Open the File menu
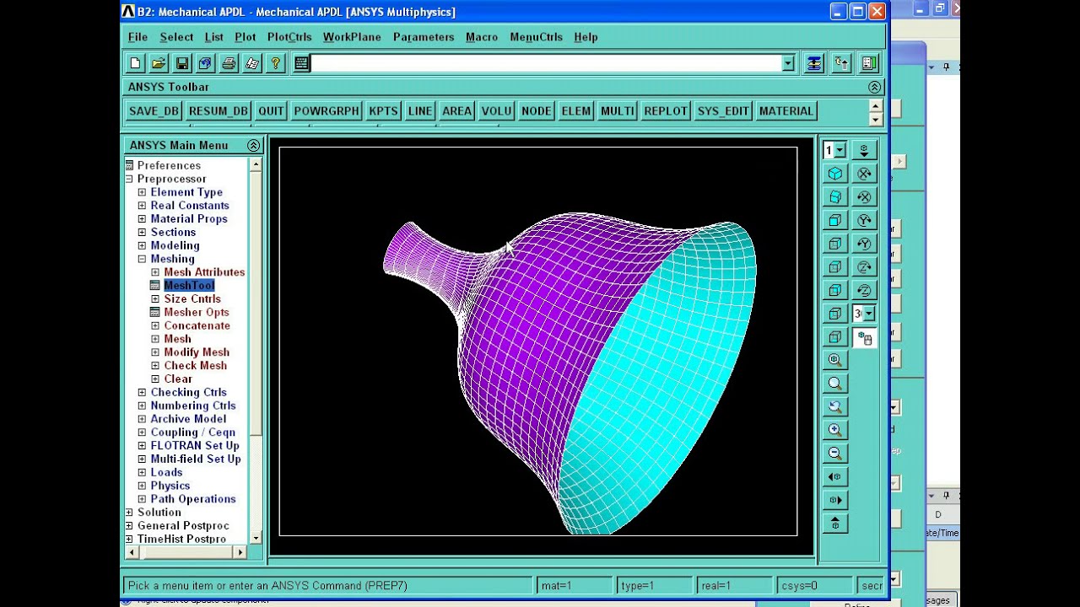This screenshot has height=607, width=1080. click(138, 37)
